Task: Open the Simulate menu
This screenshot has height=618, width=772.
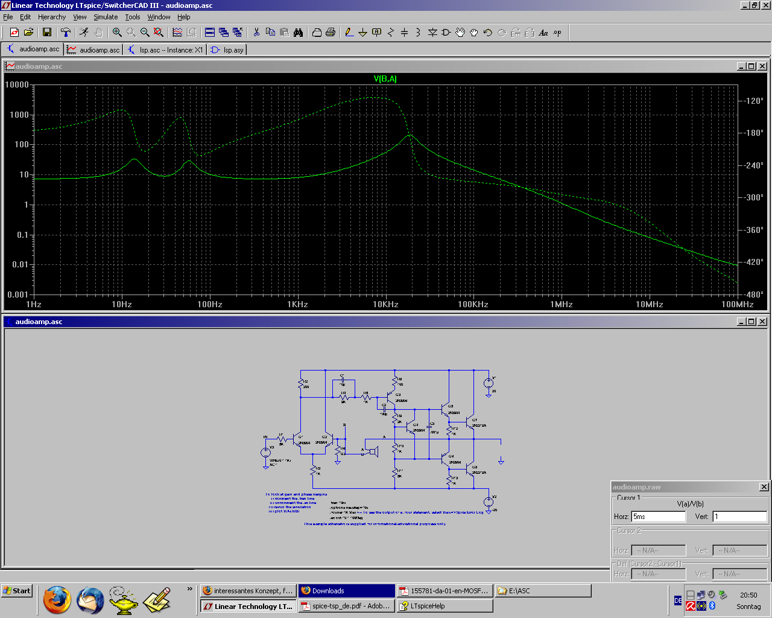Action: click(x=106, y=17)
